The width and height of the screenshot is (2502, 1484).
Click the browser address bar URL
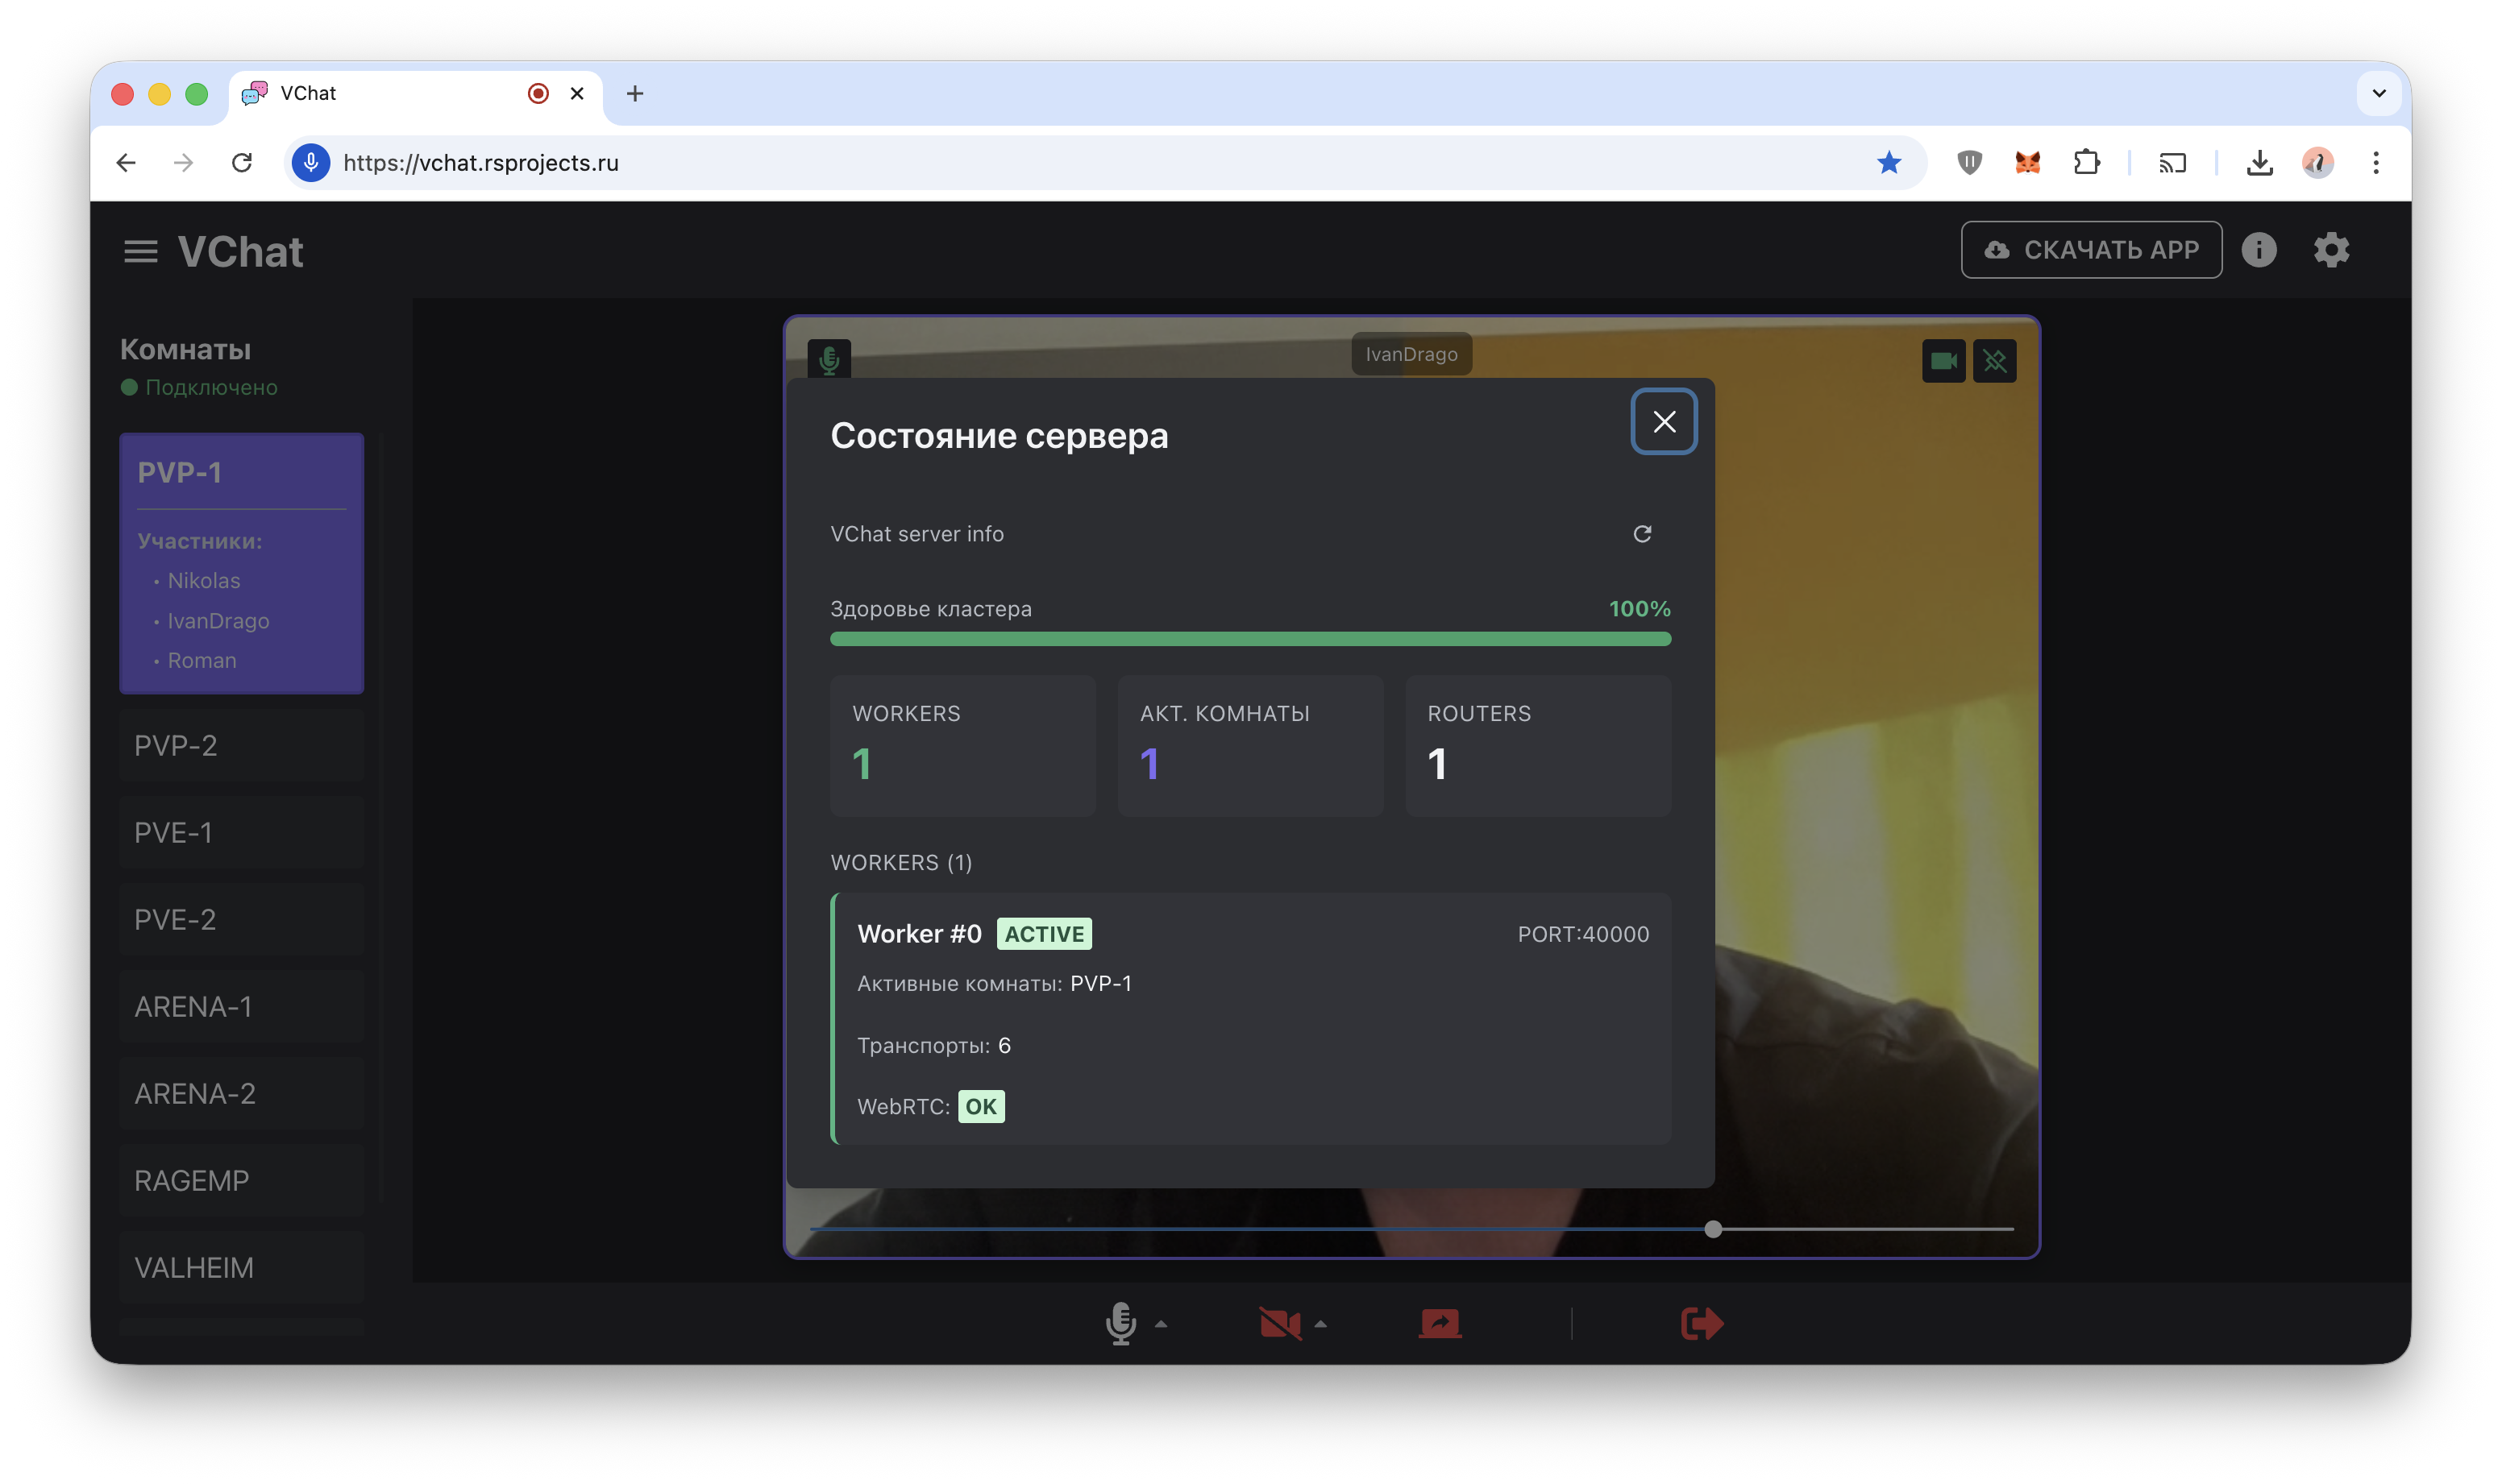(480, 163)
